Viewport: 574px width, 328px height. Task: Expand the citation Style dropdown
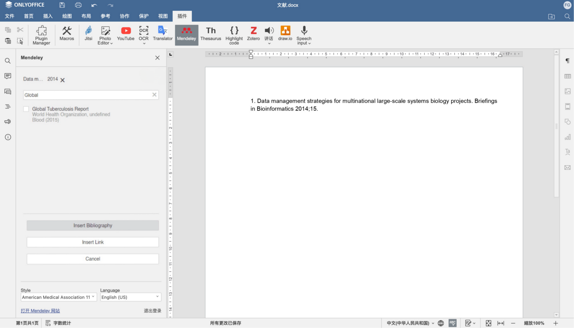tap(59, 297)
